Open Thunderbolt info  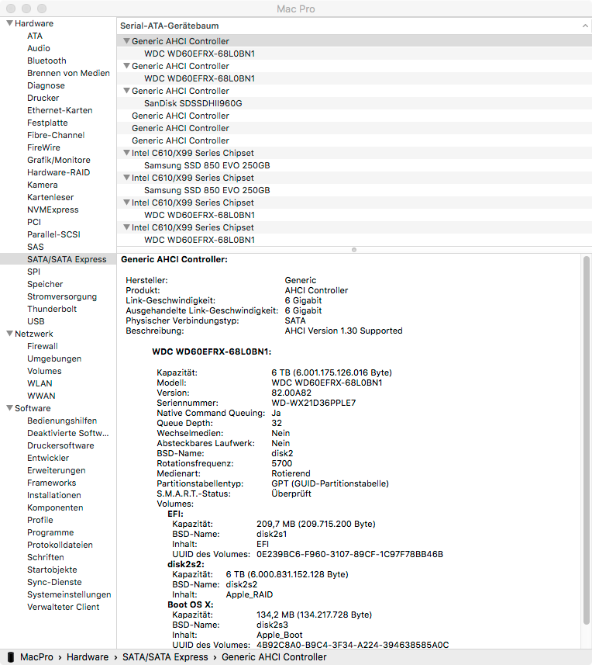coord(52,309)
